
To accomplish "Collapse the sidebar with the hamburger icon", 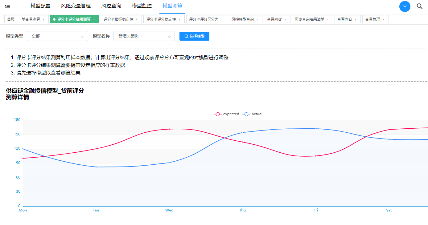I will [7, 6].
